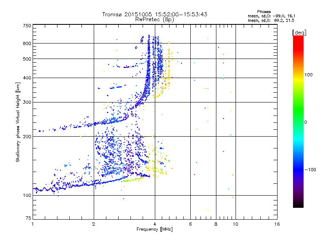
Task: Click the y-axis '600' tick label
Action: pyautogui.click(x=27, y=44)
